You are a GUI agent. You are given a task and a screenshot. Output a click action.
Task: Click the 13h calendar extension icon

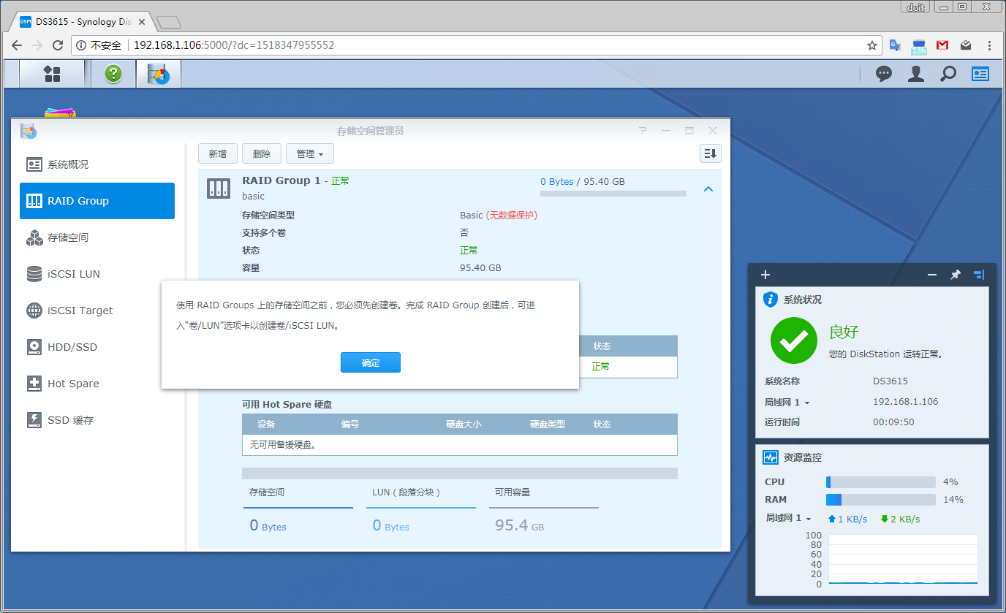coord(919,47)
